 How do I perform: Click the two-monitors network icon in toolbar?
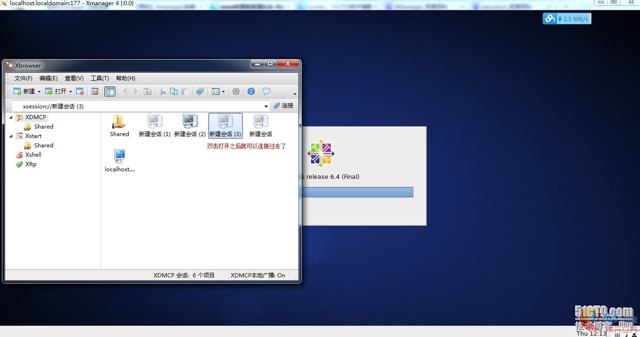click(x=200, y=92)
